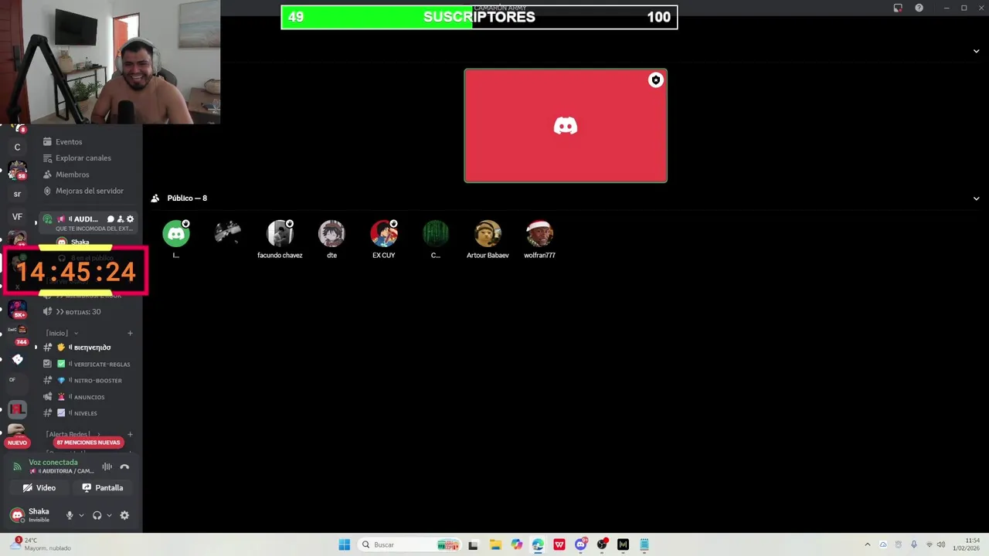
Task: Open taskbar volume control
Action: (941, 544)
